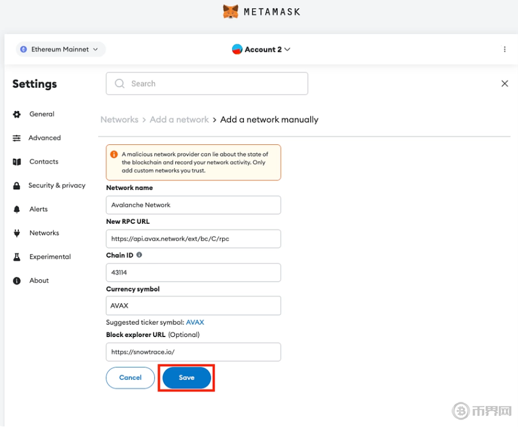Image resolution: width=518 pixels, height=427 pixels.
Task: Click the suggested AVAX ticker link
Action: [x=195, y=322]
